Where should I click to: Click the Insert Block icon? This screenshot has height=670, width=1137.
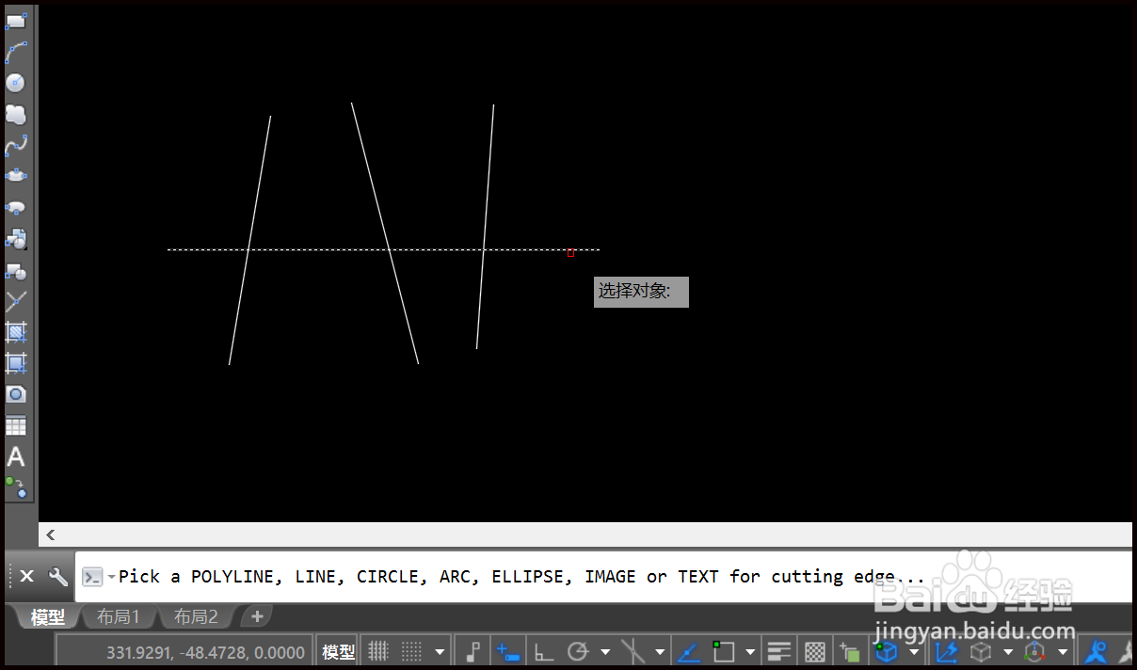coord(16,238)
